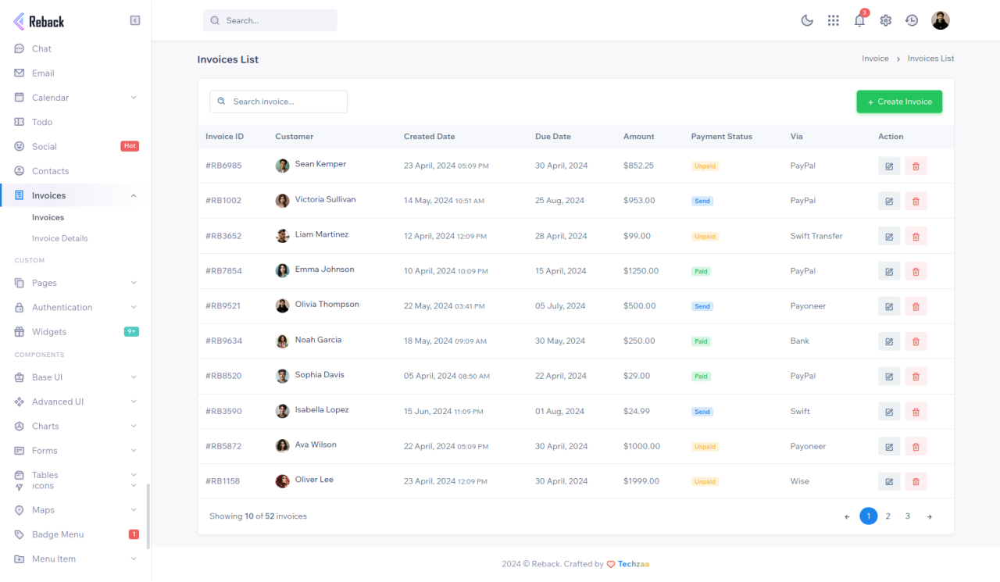Delete invoice #RB8520 for Sophia Davis
This screenshot has height=582, width=1000.
pos(916,376)
